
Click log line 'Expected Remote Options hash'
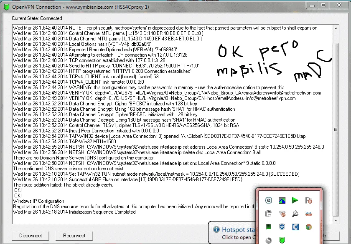point(95,50)
